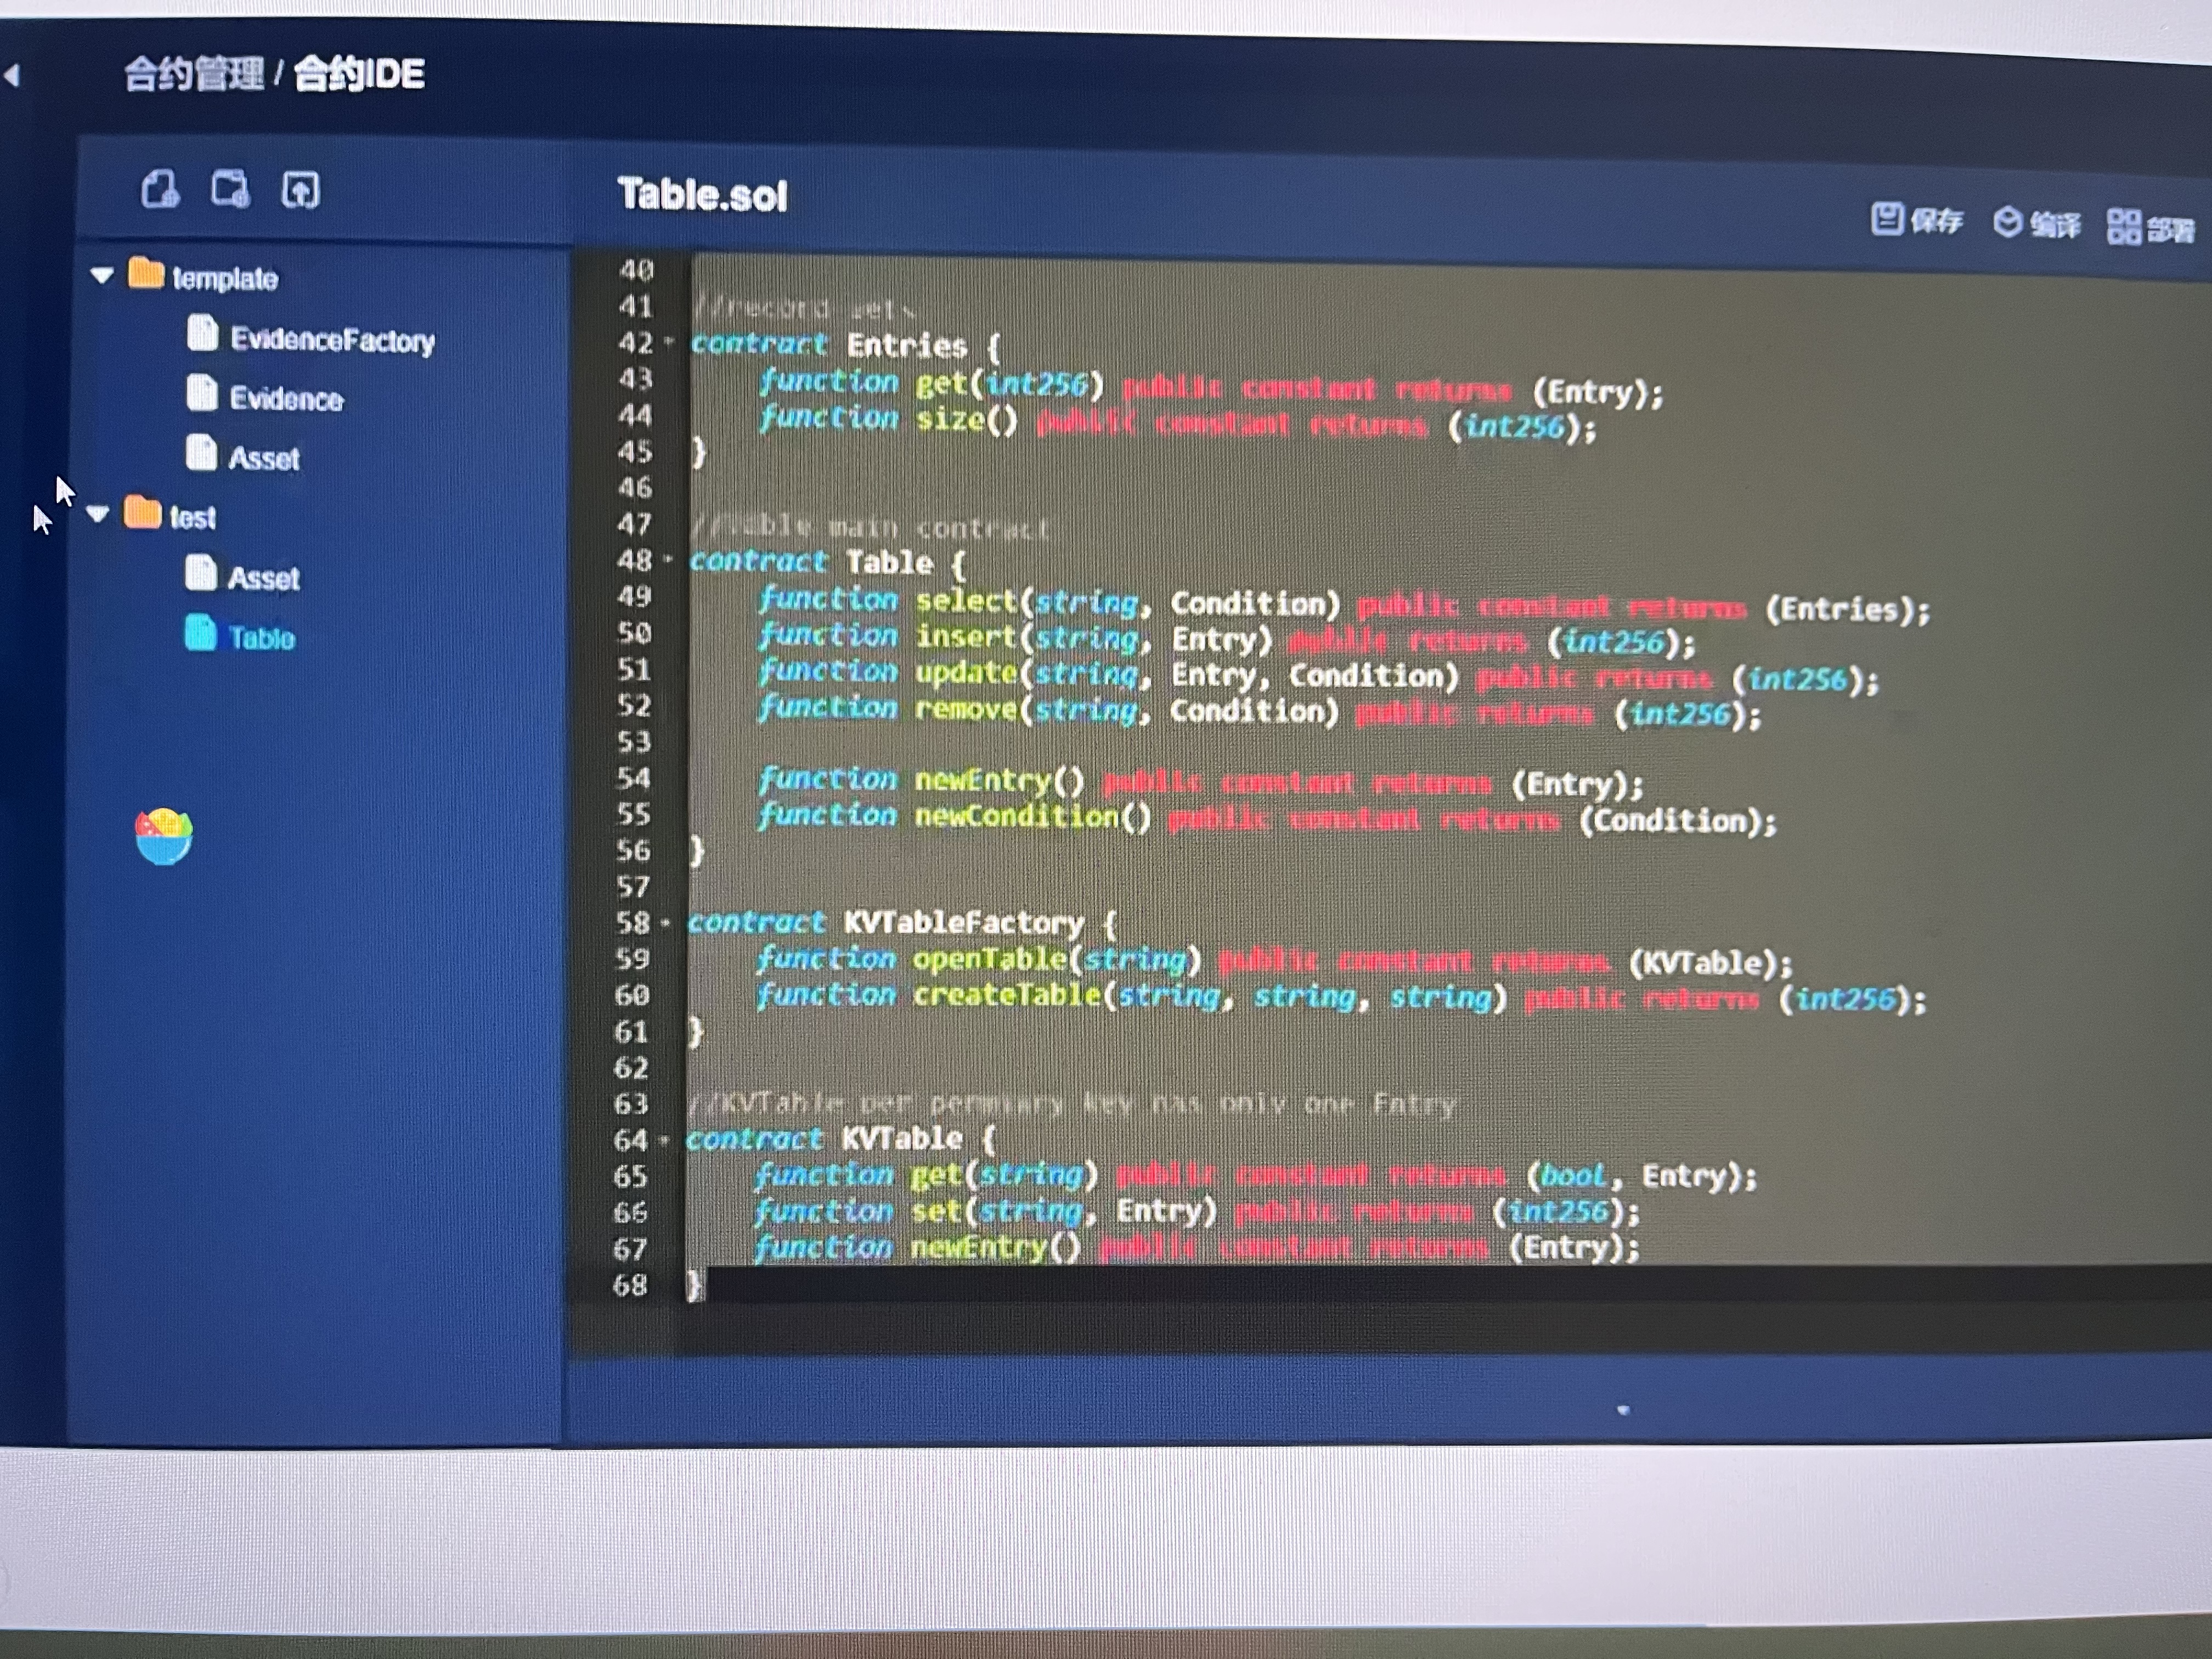
Task: Collapse the test folder
Action: (98, 514)
